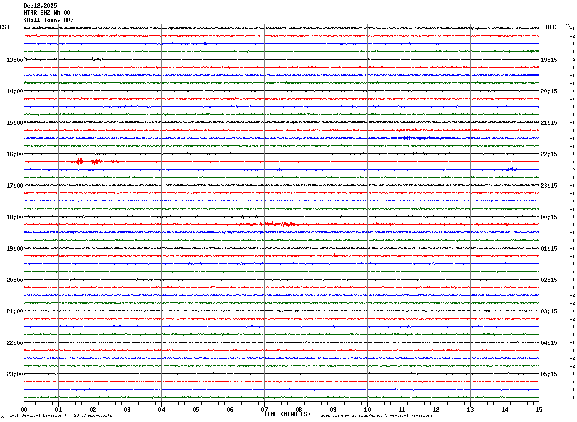Click minute 12 on the time axis
The height and width of the screenshot is (422, 577).
[436, 409]
